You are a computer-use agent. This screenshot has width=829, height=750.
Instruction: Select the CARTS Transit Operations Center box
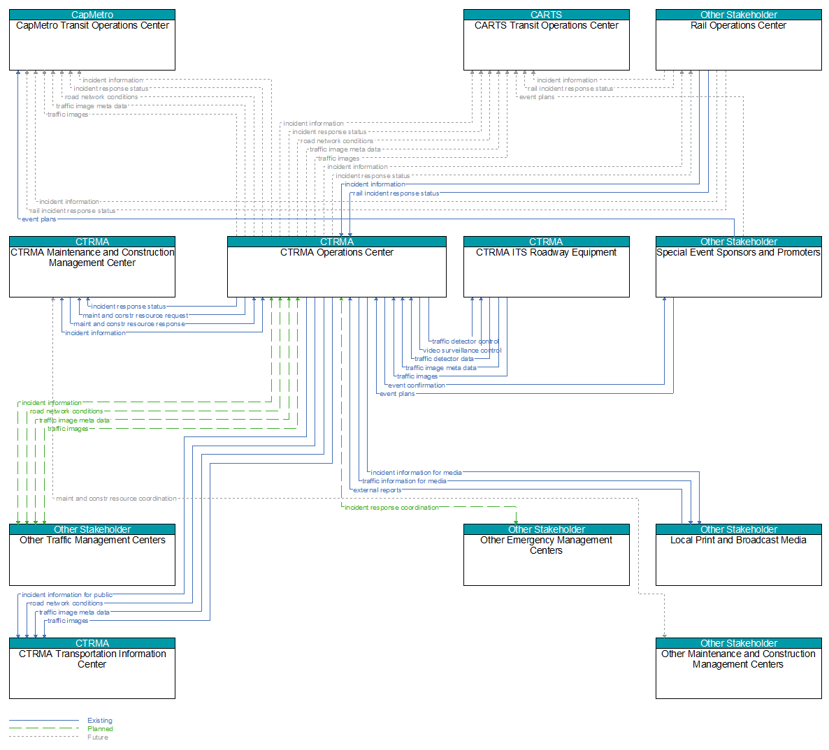tap(546, 40)
